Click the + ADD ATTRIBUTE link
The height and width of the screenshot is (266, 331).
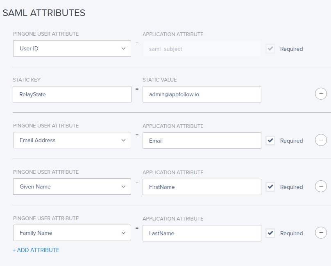(36, 250)
